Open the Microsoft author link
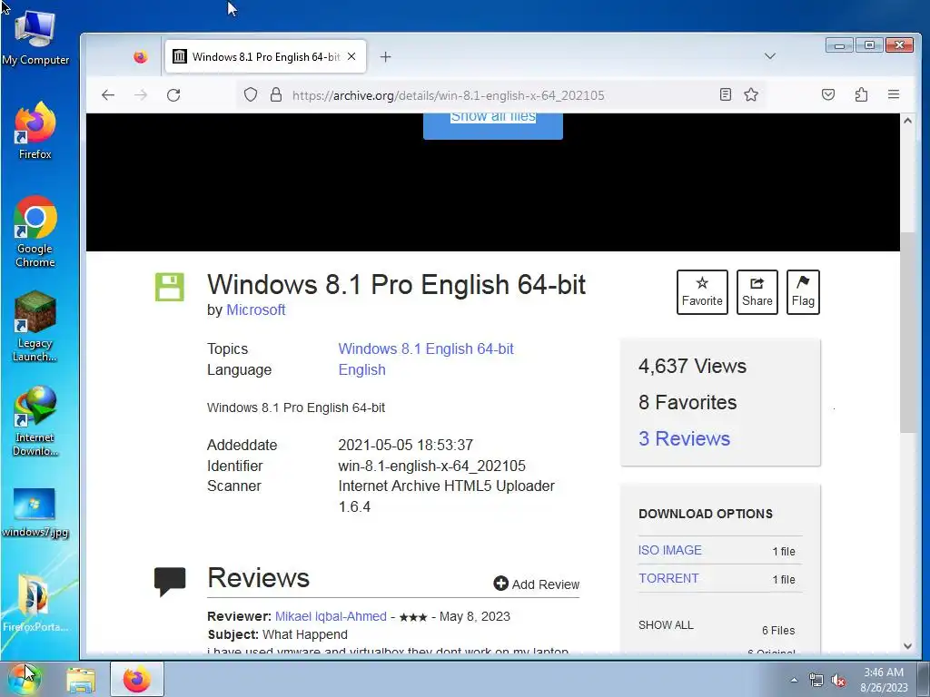Screen dimensions: 930x697 click(x=255, y=310)
